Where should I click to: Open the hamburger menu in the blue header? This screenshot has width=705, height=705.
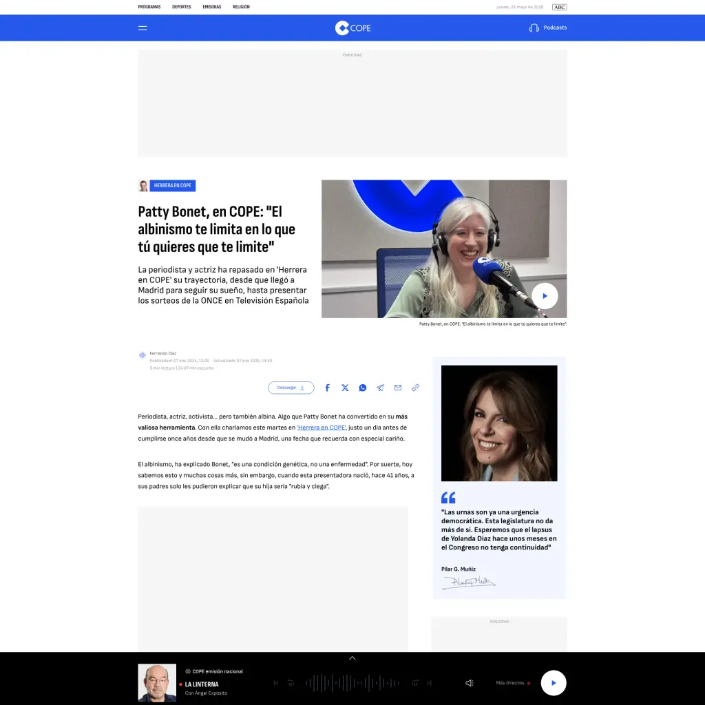coord(143,28)
